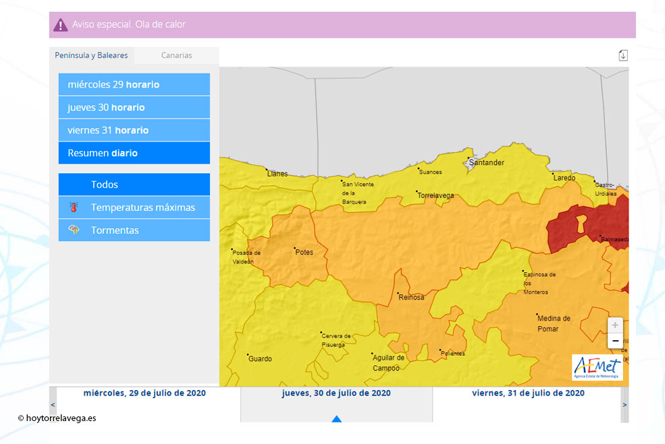Select the Resumen diario view
Image resolution: width=665 pixels, height=444 pixels.
click(134, 153)
